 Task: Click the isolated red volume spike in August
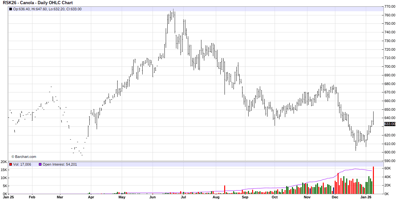225,190
